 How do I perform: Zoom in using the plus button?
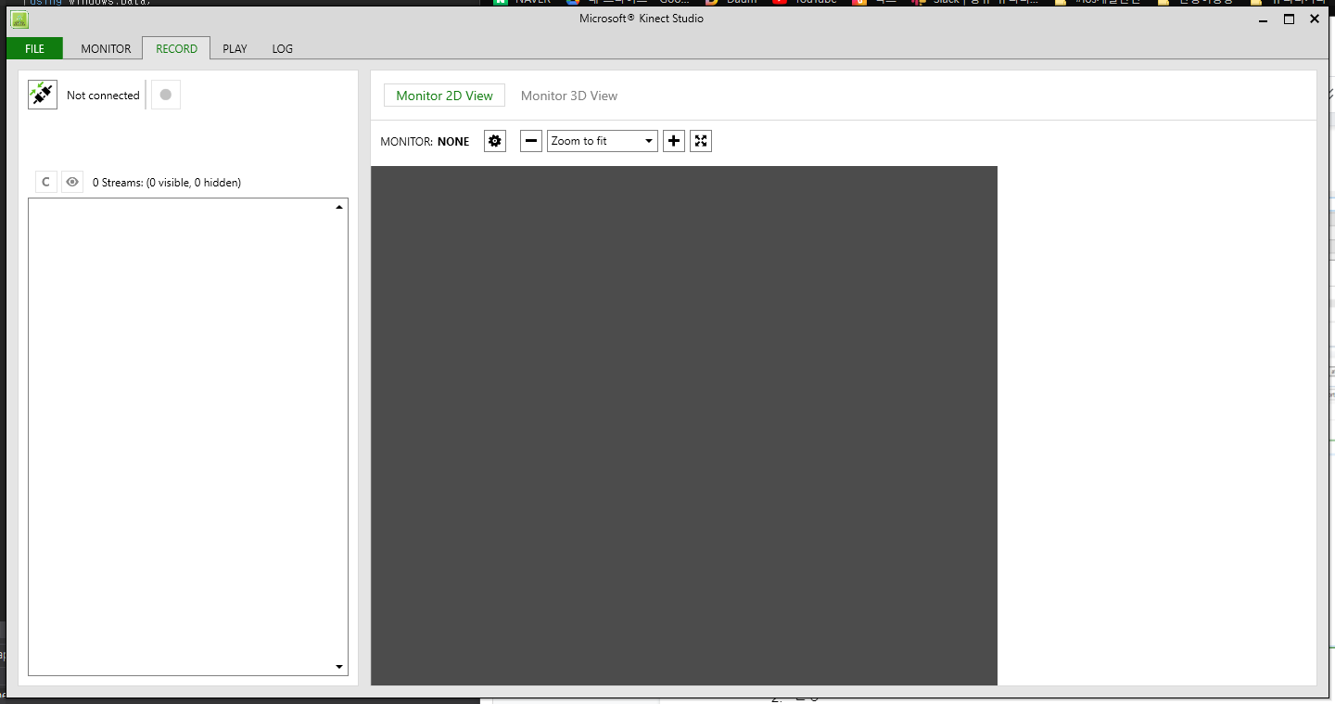(674, 141)
